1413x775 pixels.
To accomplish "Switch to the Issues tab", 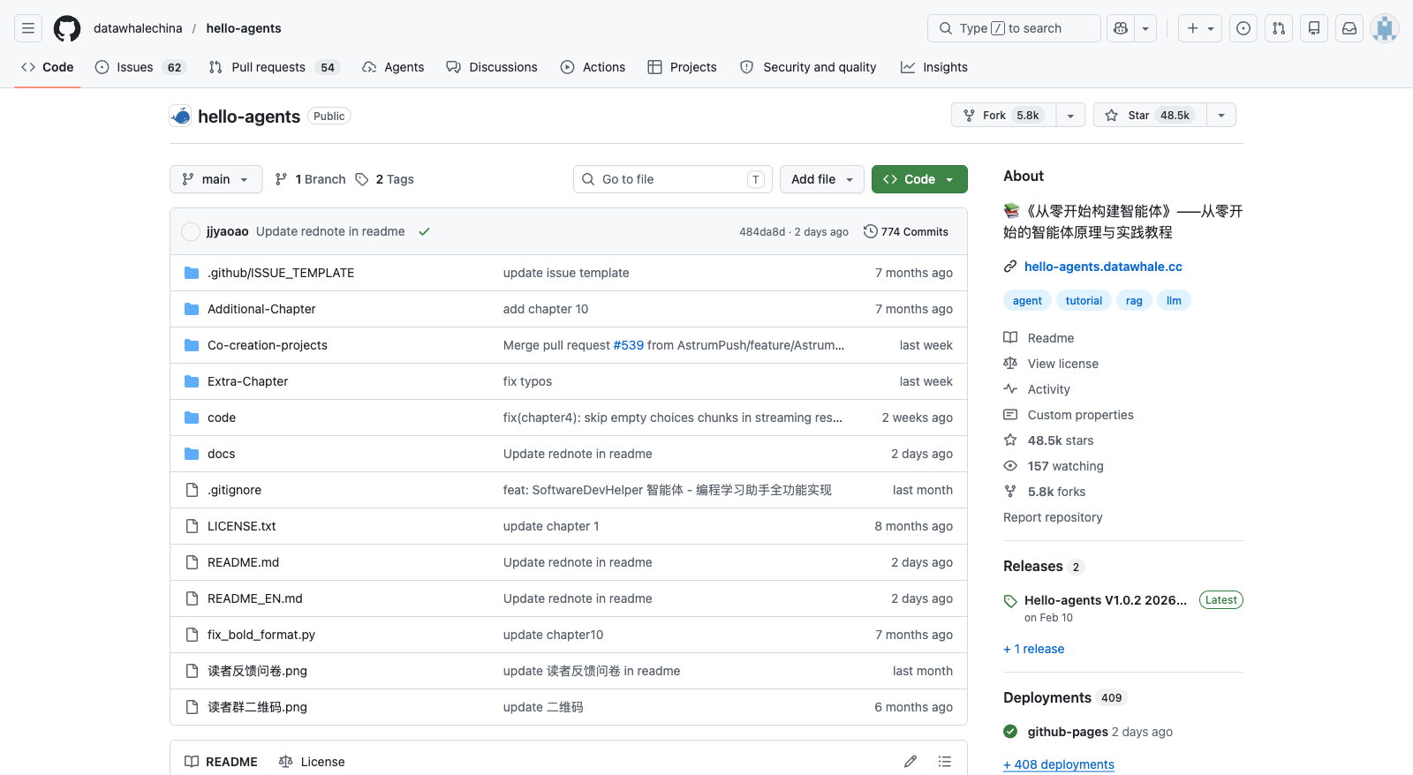I will (x=140, y=67).
